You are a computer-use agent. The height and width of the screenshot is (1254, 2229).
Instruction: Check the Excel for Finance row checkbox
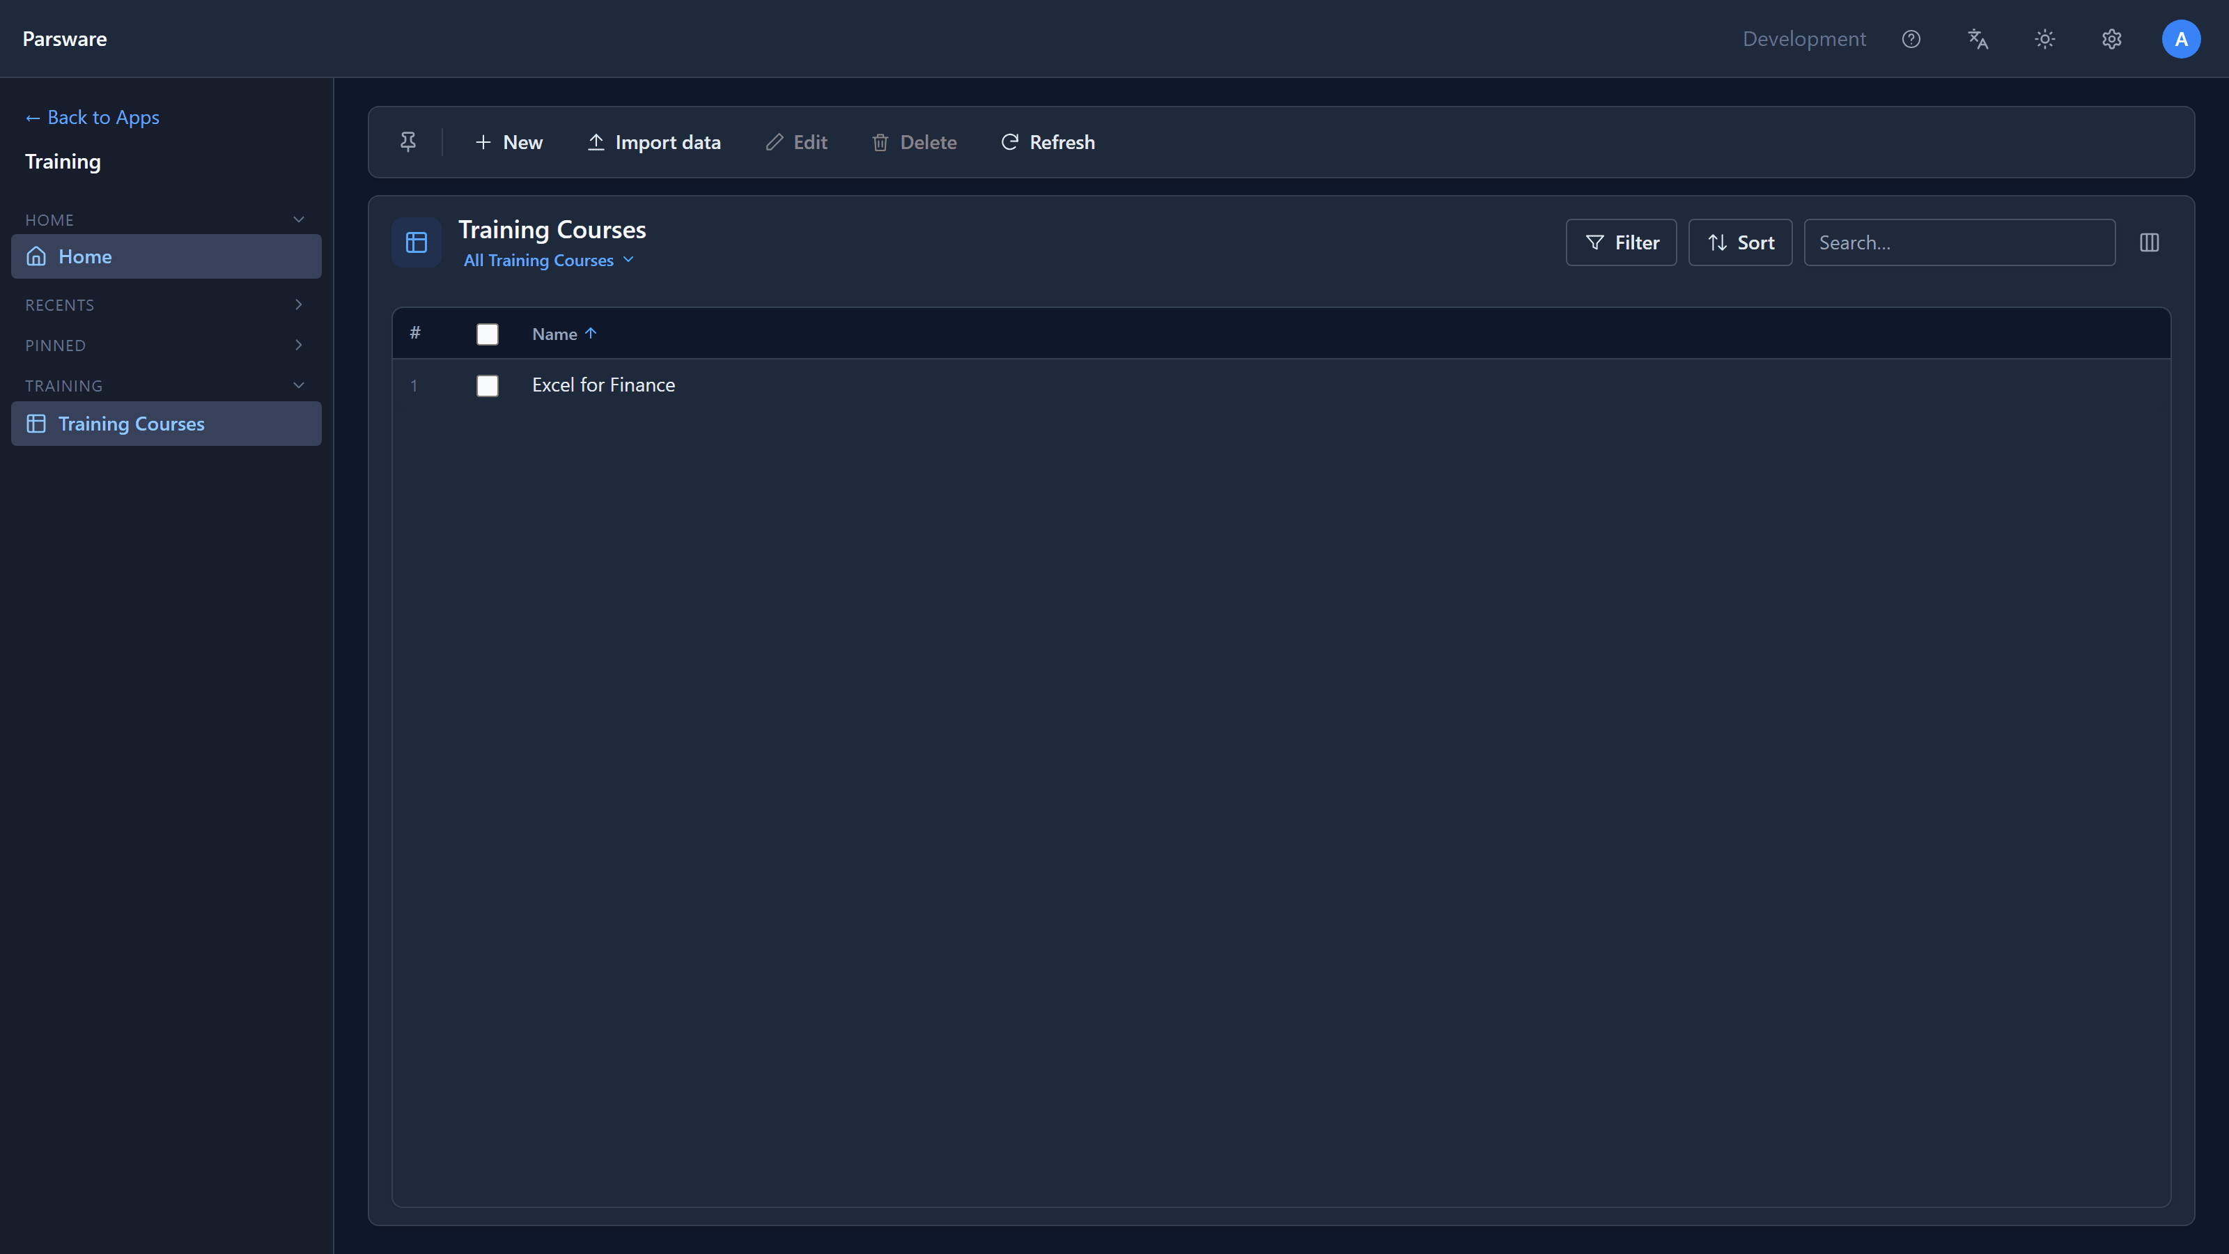coord(487,386)
